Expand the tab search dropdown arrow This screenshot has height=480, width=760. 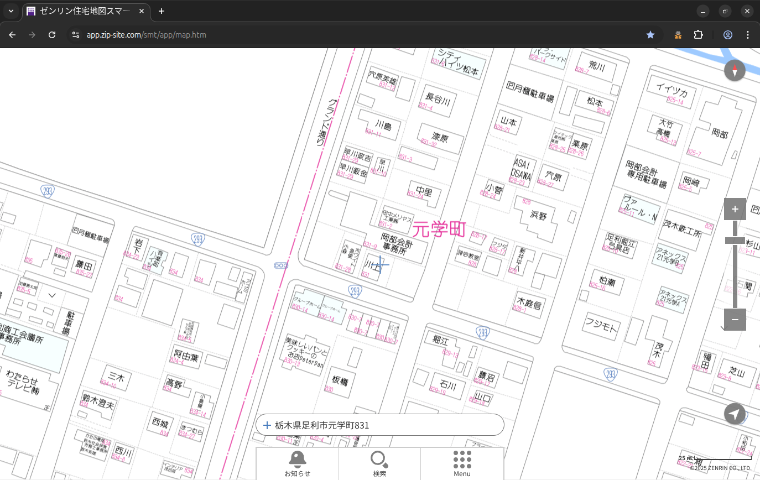11,11
